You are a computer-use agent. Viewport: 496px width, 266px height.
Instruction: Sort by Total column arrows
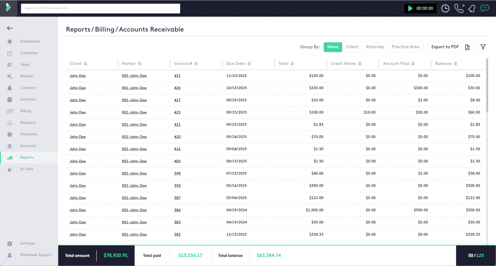pyautogui.click(x=292, y=63)
